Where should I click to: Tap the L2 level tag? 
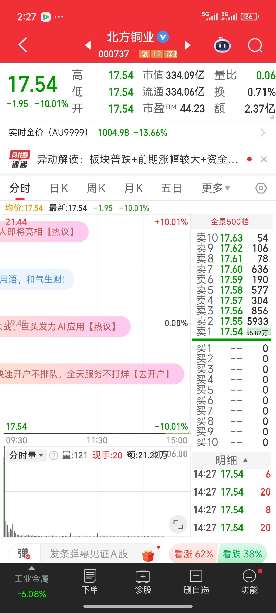tap(157, 54)
